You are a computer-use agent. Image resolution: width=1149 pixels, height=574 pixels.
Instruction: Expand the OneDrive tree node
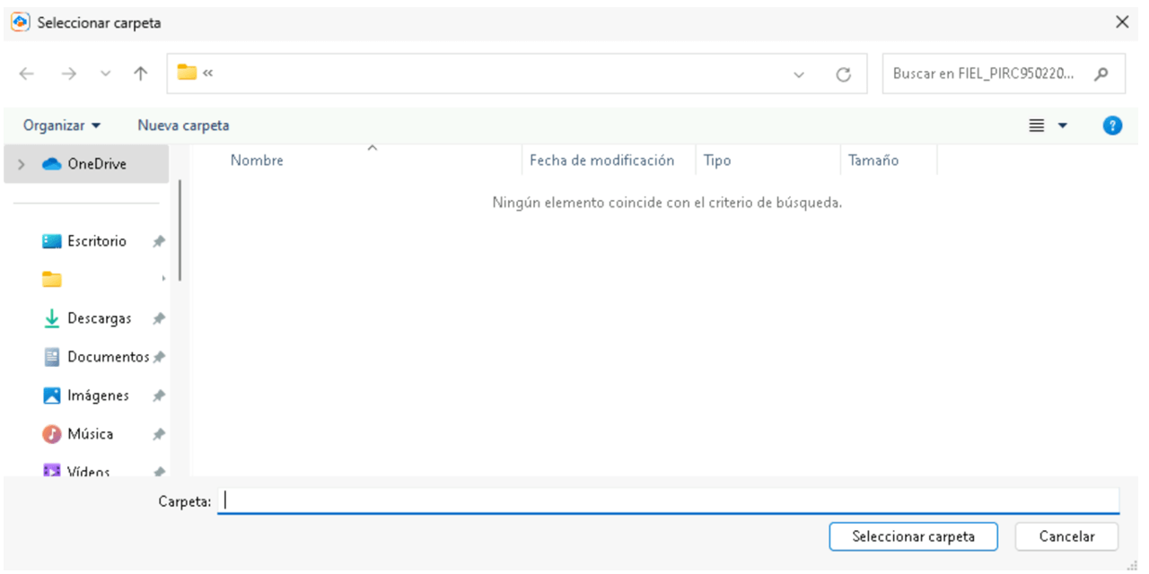click(x=22, y=164)
